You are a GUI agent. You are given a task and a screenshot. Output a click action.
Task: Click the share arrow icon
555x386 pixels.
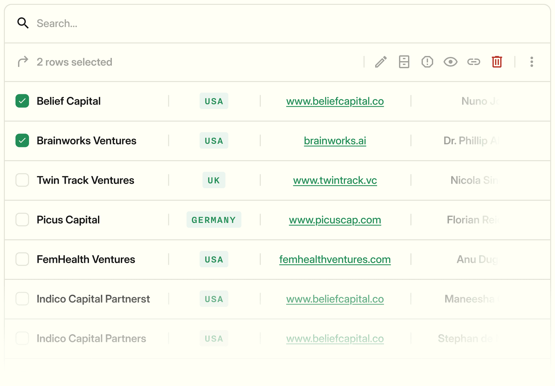coord(23,62)
